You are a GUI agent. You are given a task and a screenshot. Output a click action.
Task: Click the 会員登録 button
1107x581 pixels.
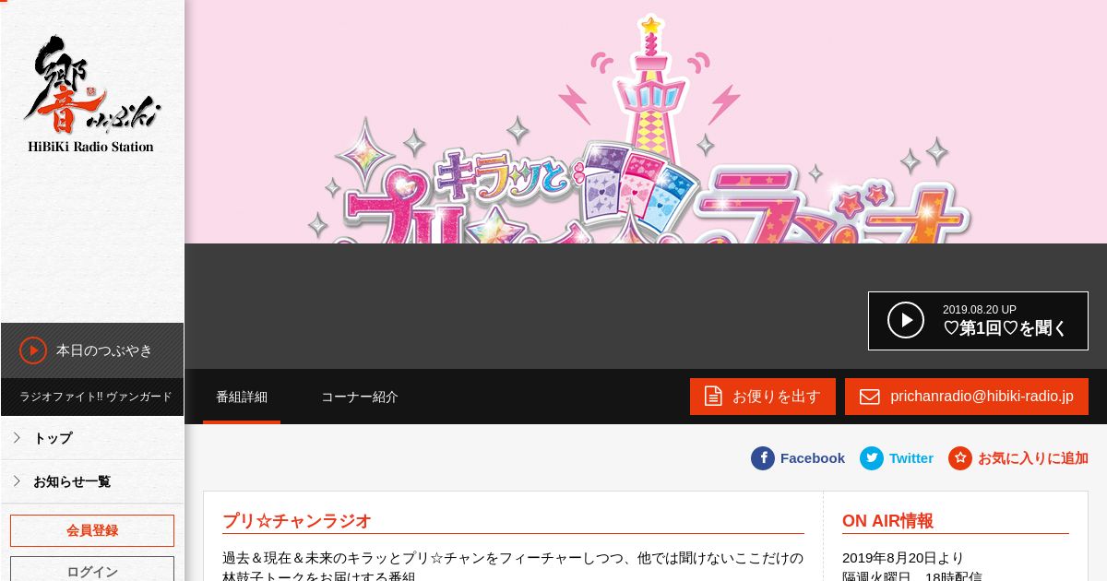[x=92, y=530]
